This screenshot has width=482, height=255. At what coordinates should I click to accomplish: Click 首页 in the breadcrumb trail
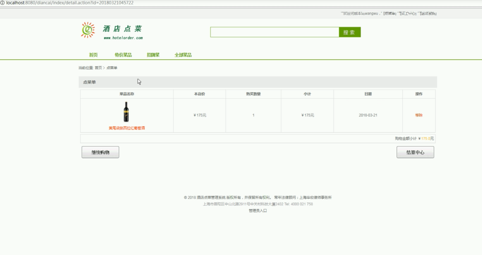[98, 68]
